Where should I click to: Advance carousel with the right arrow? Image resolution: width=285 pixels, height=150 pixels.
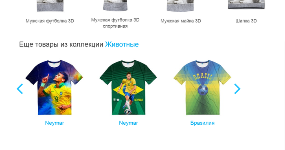coord(237,88)
